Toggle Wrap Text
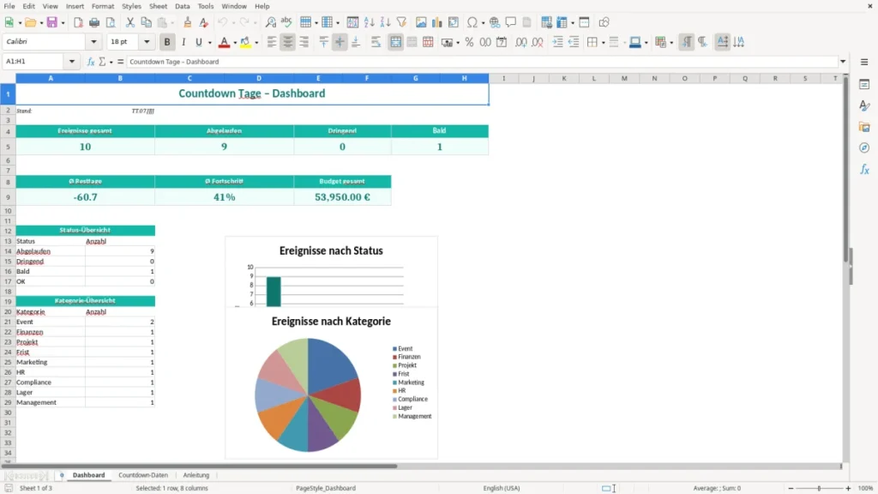Screen dimensions: 878x494 tap(376, 42)
